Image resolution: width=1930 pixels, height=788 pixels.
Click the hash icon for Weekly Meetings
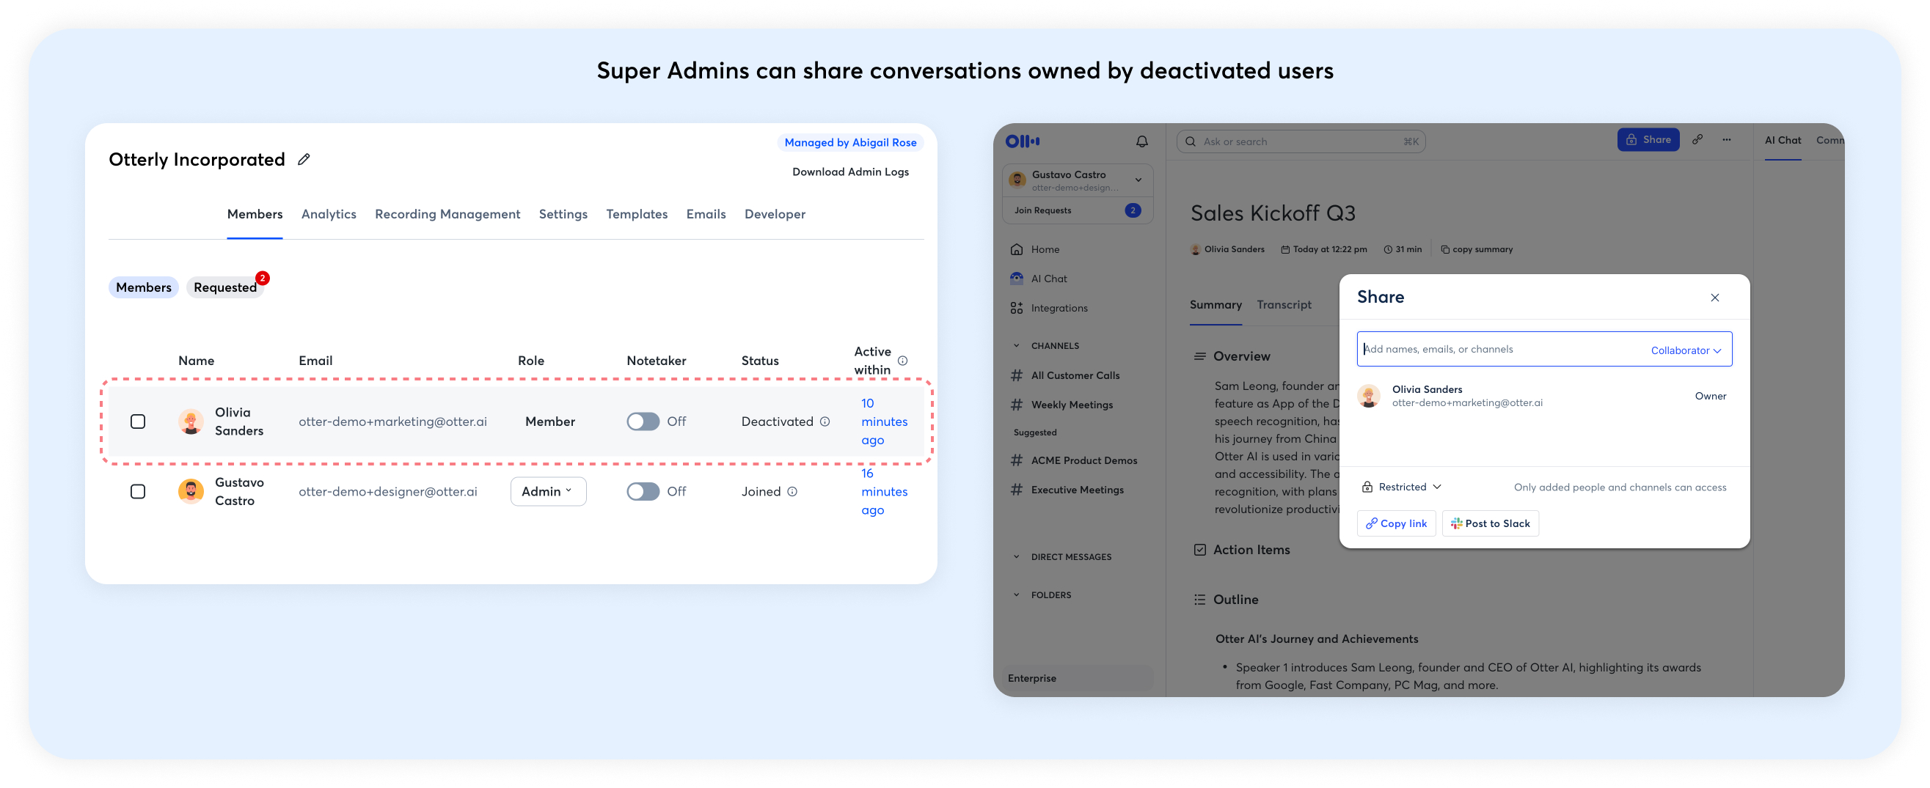(x=1016, y=405)
